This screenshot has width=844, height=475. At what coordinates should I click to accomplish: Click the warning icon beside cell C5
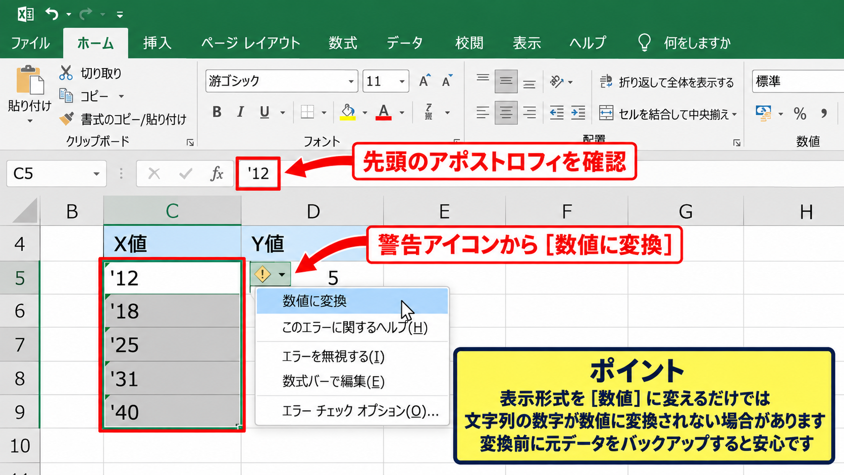[x=262, y=275]
